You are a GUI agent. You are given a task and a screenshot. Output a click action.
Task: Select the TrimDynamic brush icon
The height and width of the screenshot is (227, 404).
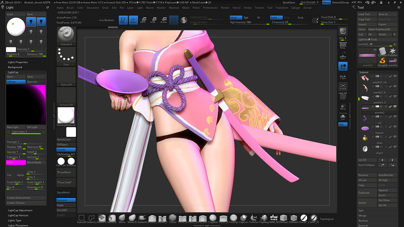(x=233, y=219)
